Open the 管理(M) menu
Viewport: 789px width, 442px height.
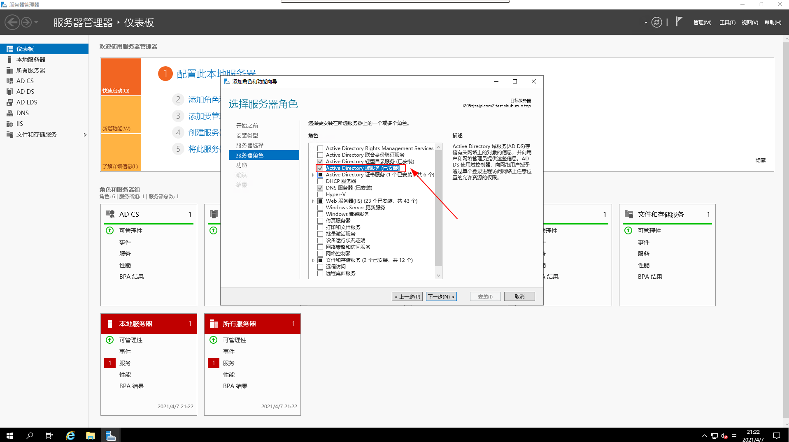click(x=702, y=22)
